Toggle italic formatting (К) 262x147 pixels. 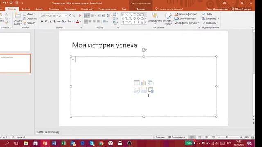46,22
